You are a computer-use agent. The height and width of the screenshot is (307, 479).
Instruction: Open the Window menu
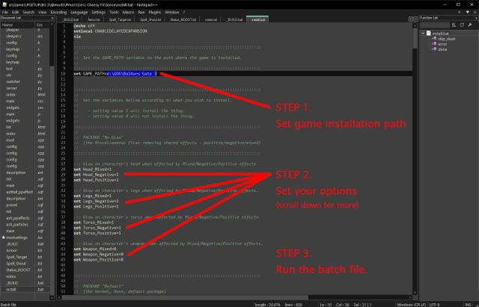click(172, 12)
